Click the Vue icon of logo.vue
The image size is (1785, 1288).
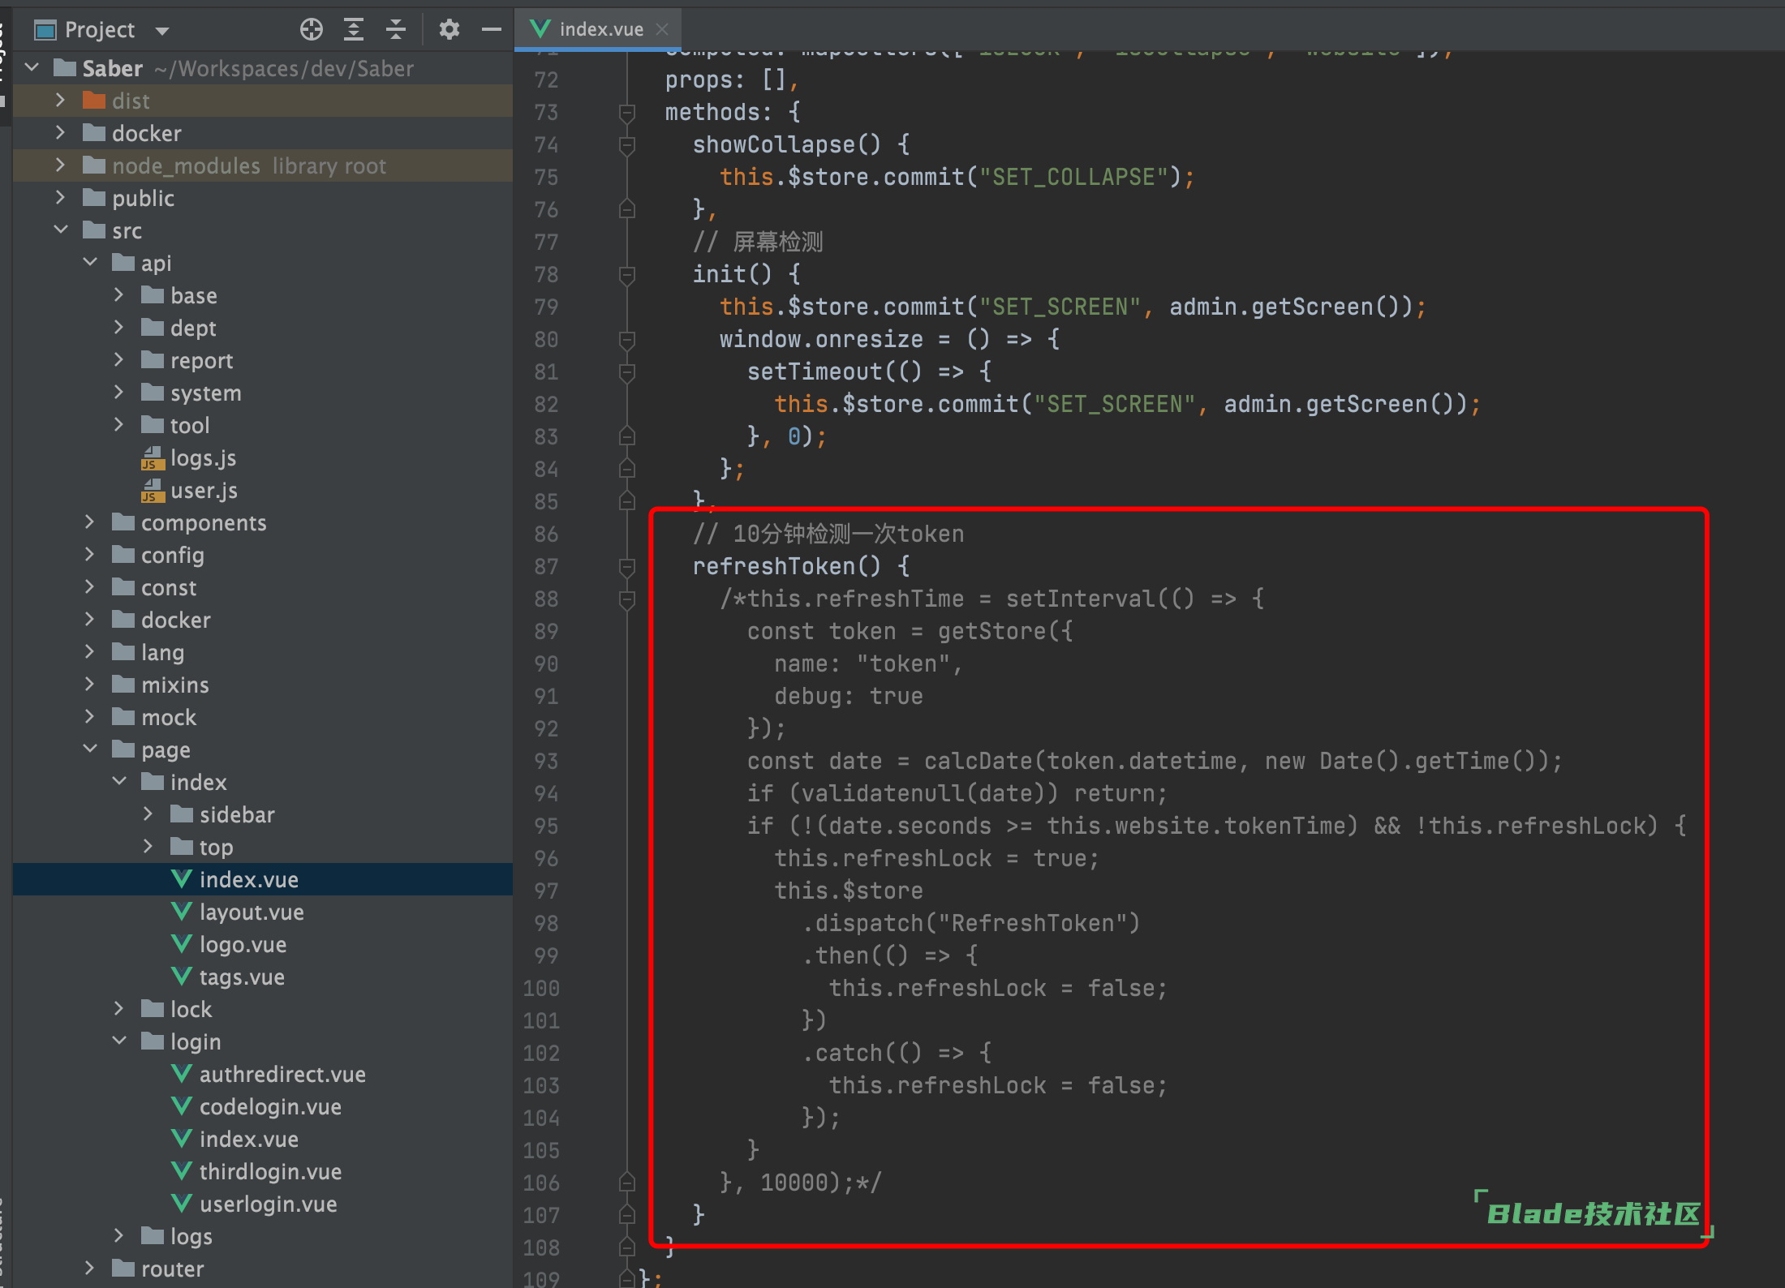pyautogui.click(x=182, y=944)
